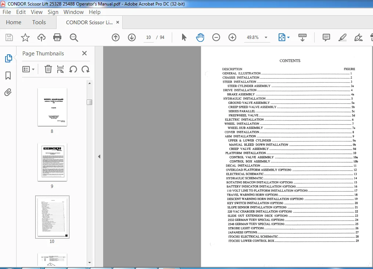
Task: Click the Save file icon
Action: (x=9, y=37)
